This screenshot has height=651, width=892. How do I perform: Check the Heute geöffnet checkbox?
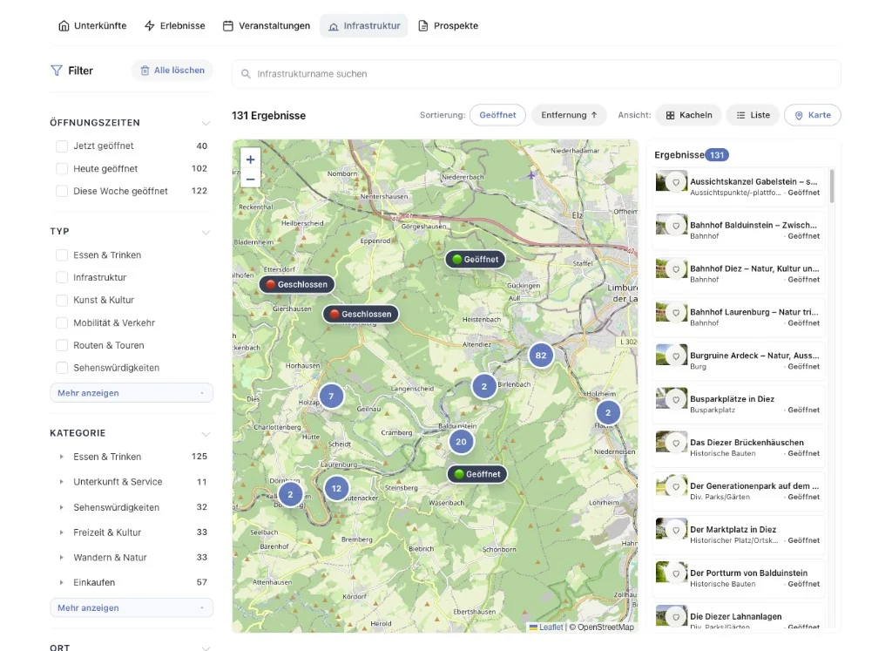(62, 169)
